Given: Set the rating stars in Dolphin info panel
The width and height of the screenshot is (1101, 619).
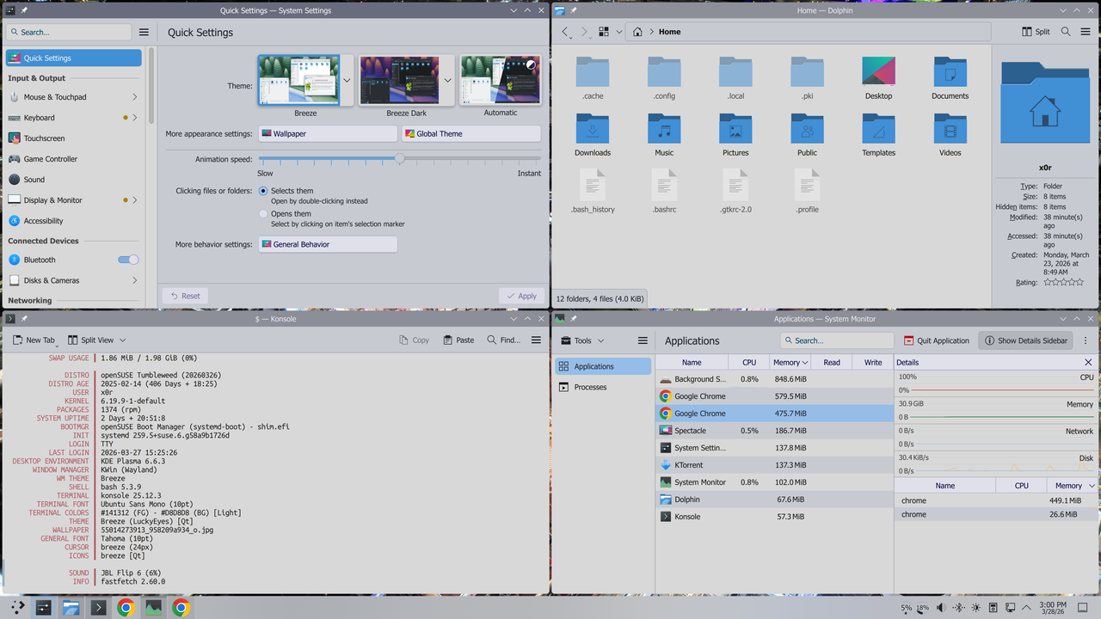Looking at the screenshot, I should click(x=1064, y=282).
